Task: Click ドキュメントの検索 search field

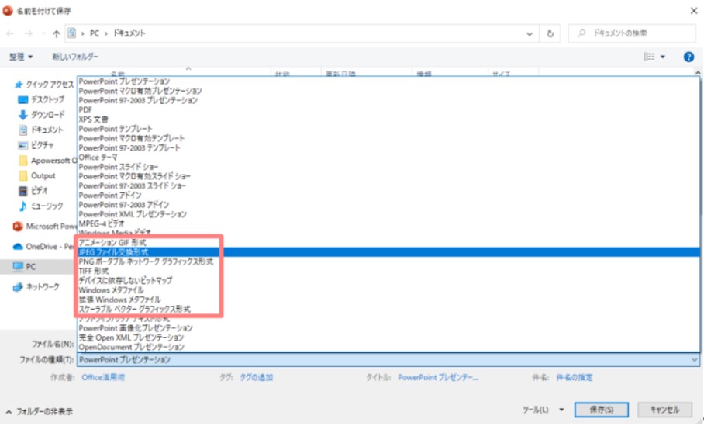Action: 636,34
